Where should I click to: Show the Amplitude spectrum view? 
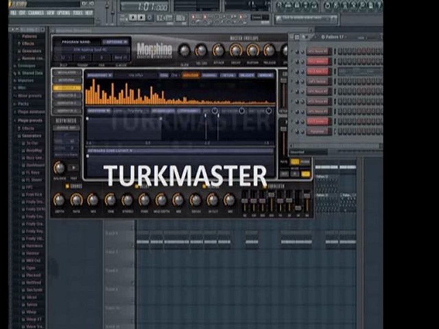tap(190, 75)
